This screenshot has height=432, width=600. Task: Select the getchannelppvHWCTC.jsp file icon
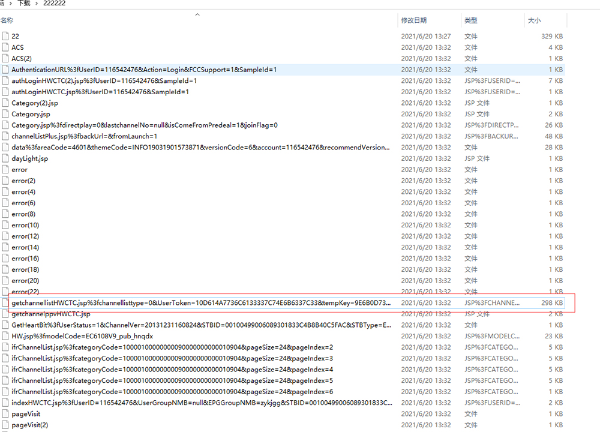pos(5,314)
